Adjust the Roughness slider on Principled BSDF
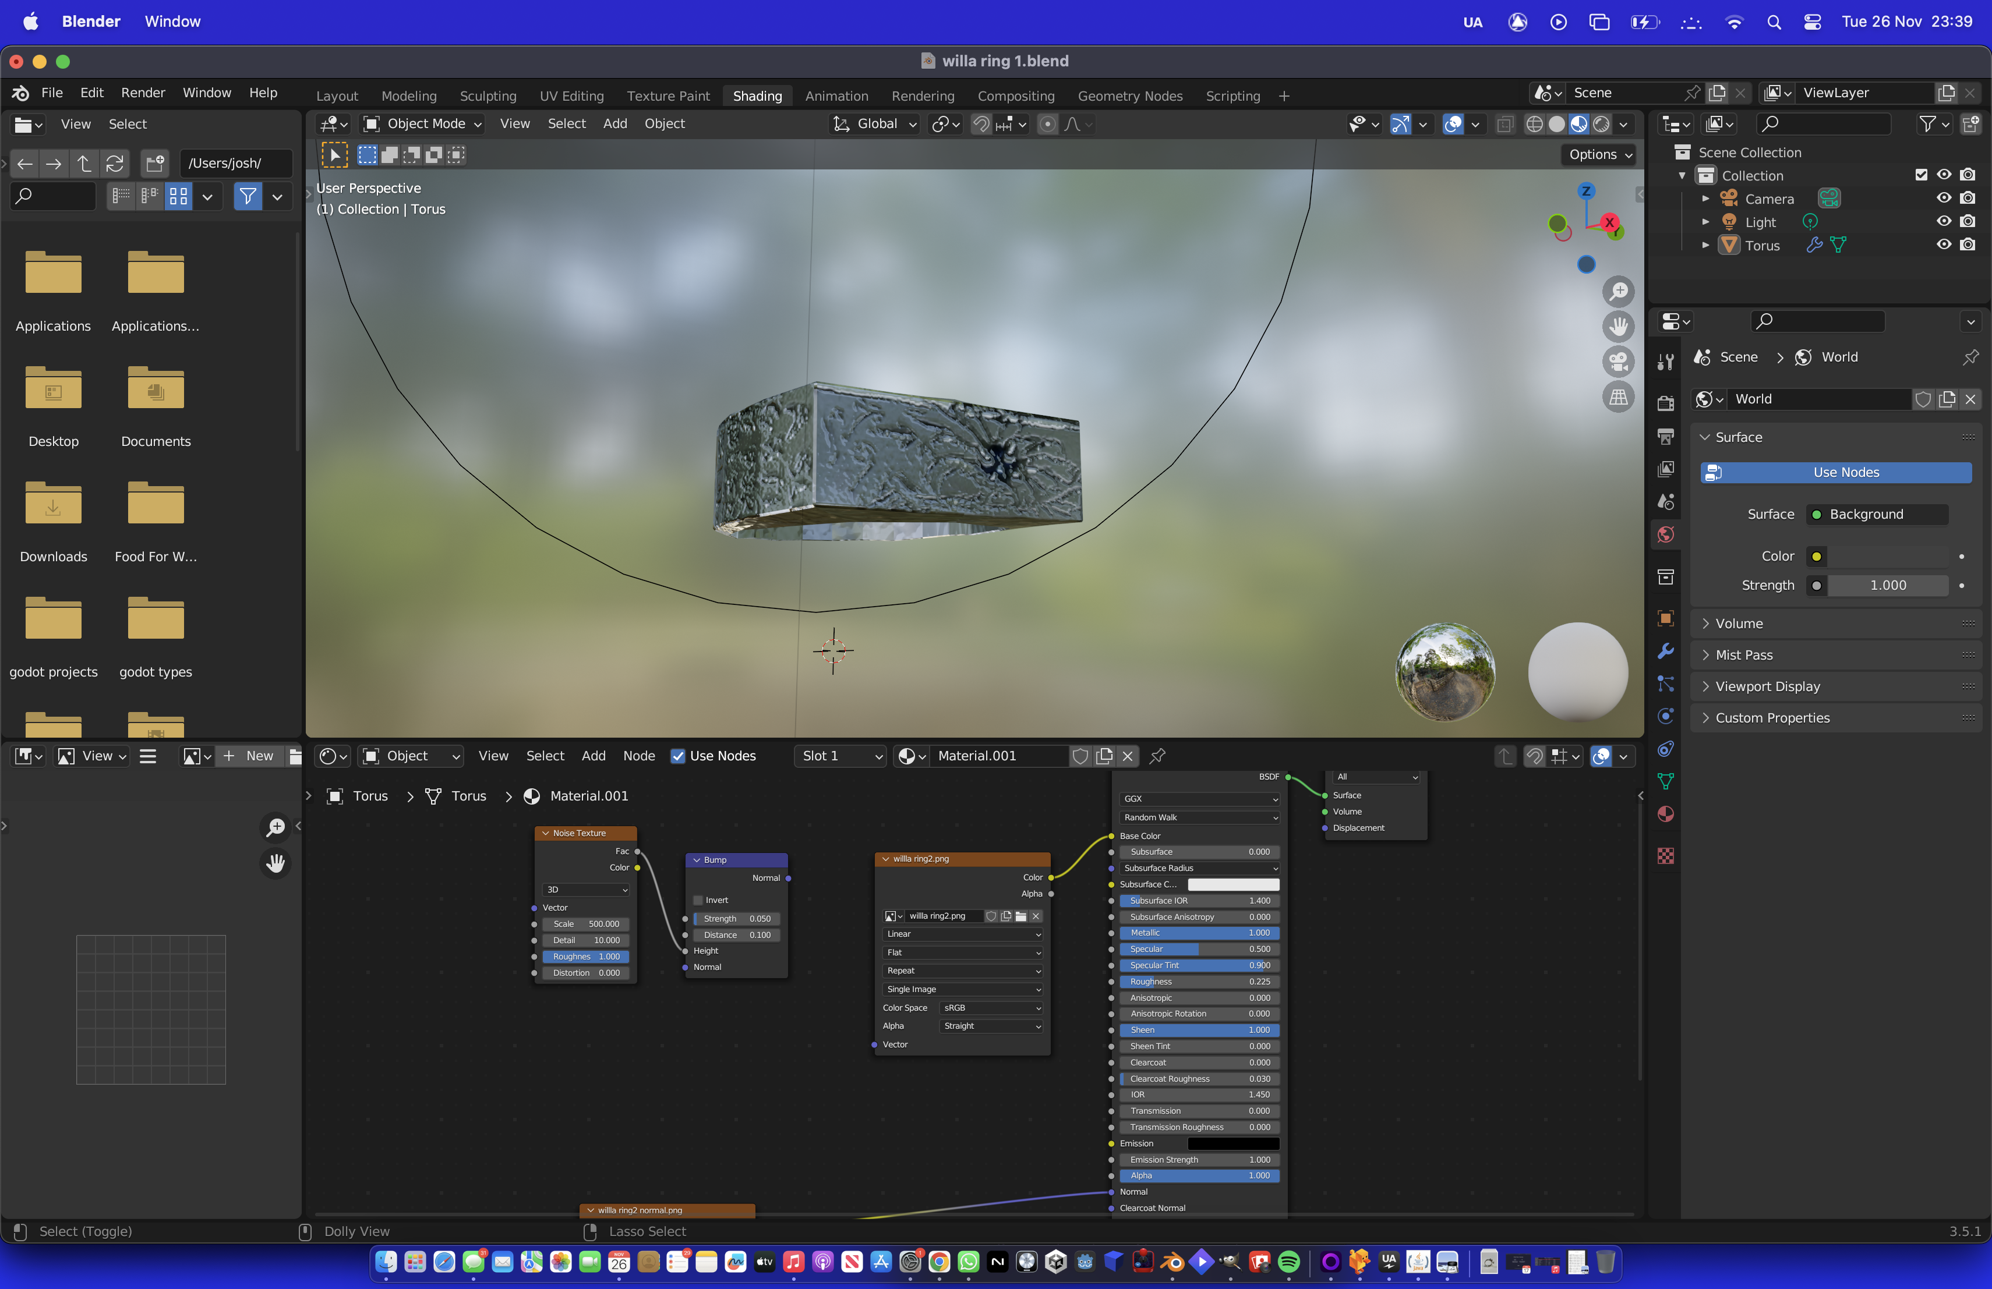 1199,982
